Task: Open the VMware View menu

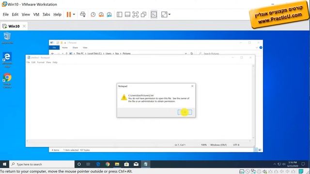Action: click(26, 14)
